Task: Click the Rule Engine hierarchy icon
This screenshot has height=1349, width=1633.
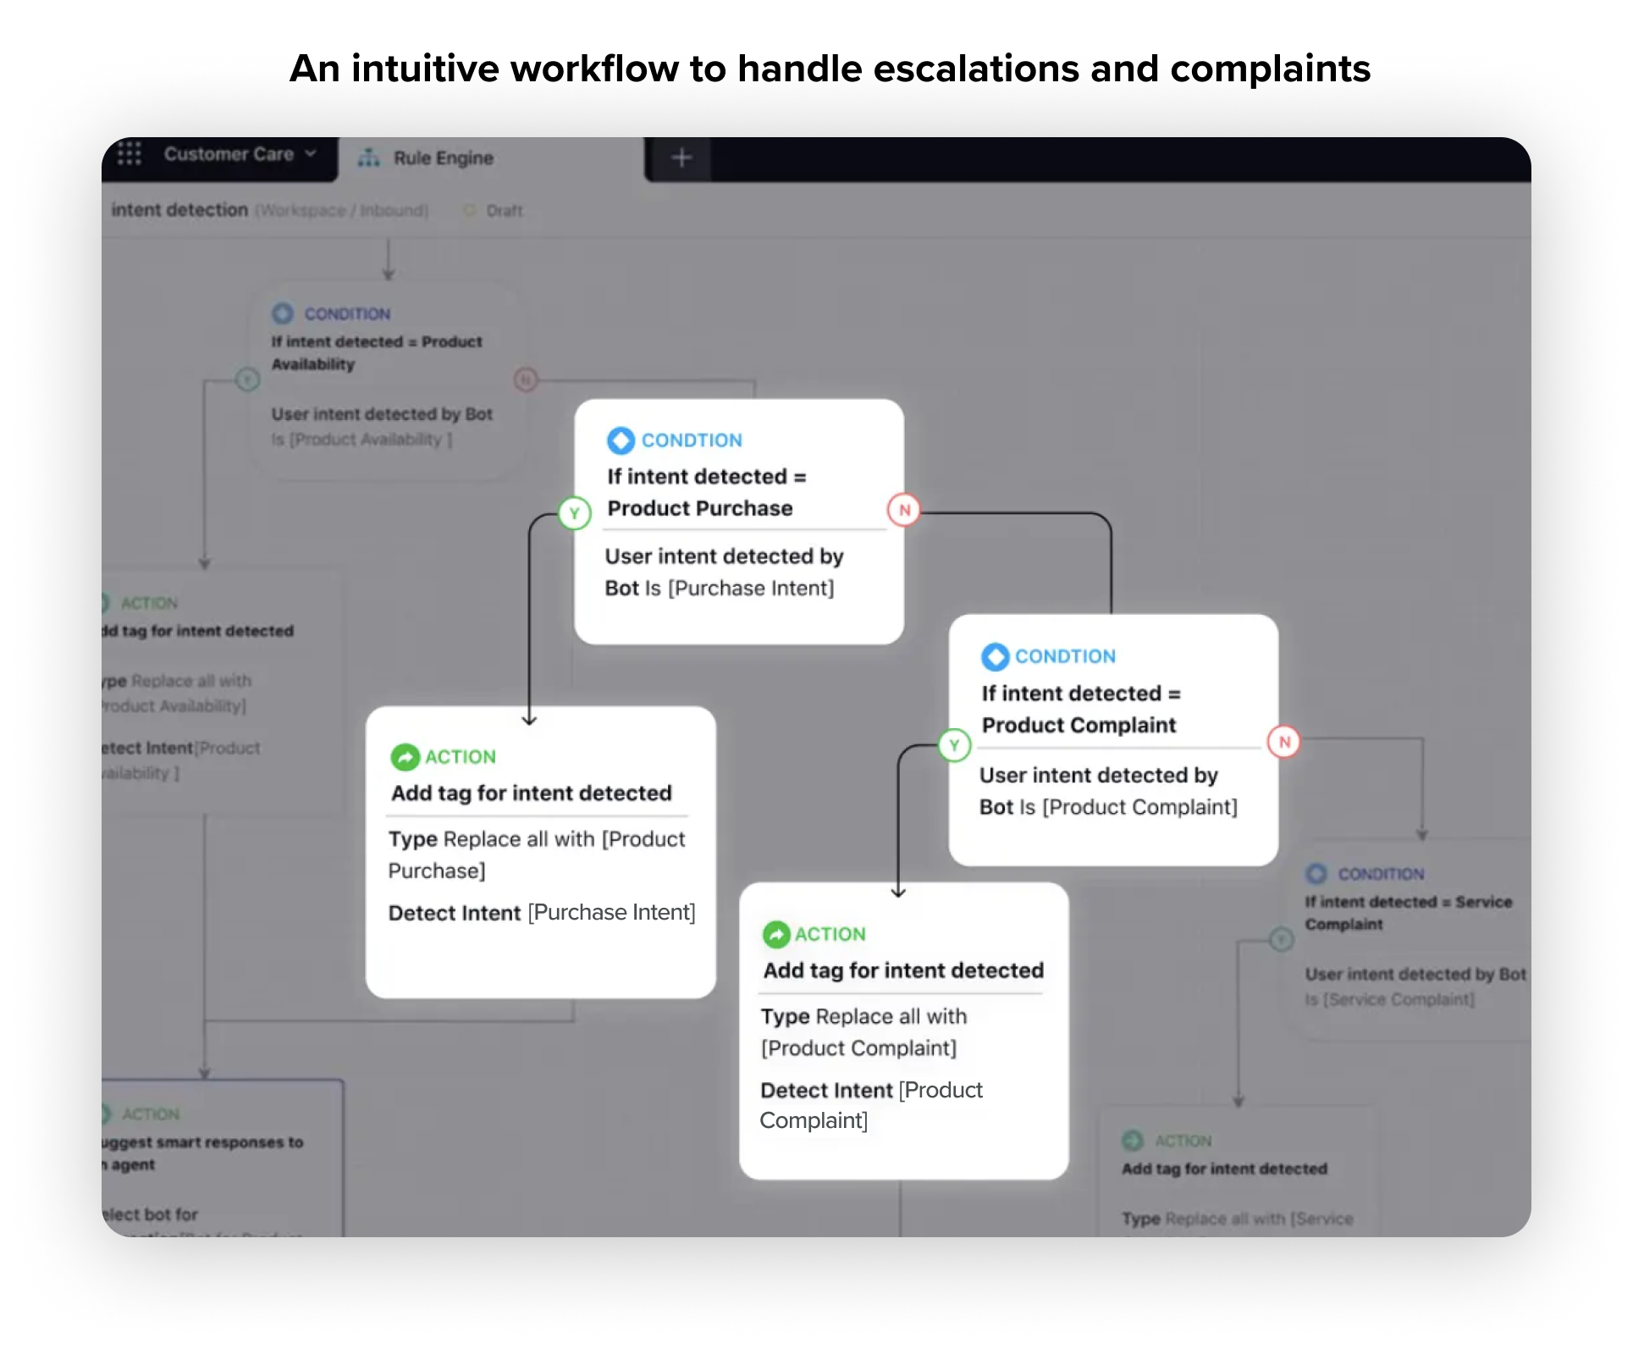Action: 369,158
